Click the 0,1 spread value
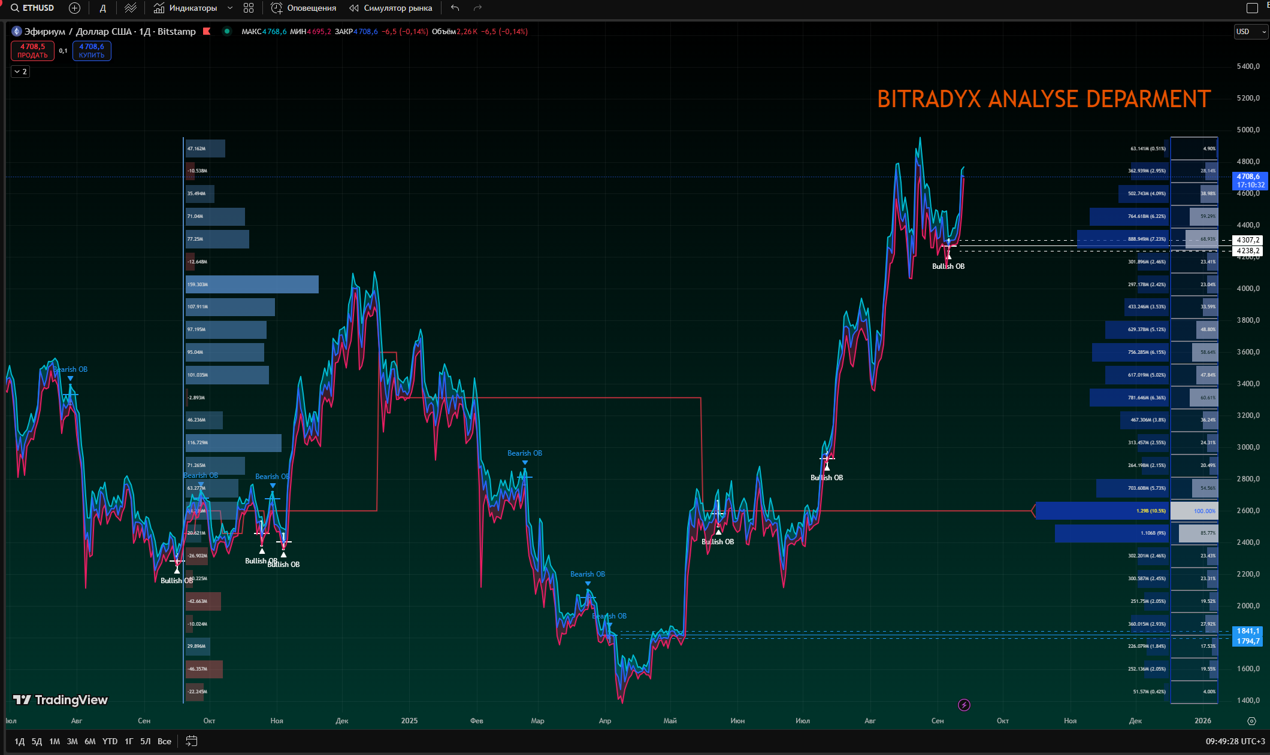This screenshot has height=755, width=1270. [x=63, y=51]
